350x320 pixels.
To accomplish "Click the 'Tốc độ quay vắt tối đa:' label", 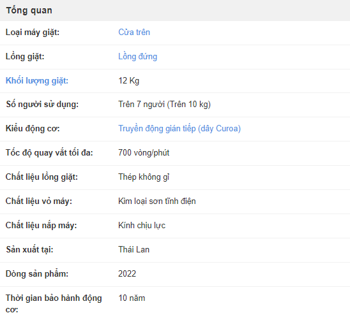I will (49, 152).
